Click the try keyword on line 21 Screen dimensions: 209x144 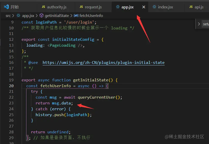point(34,92)
